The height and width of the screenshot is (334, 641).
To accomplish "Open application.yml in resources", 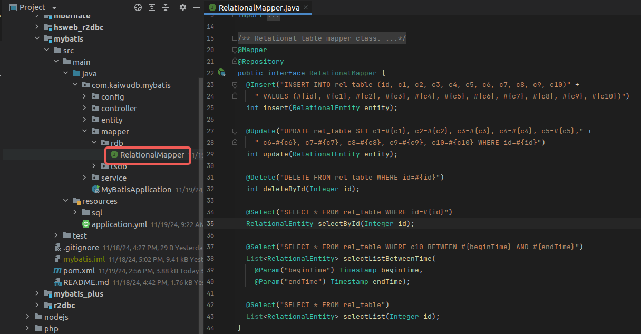I will [x=119, y=224].
